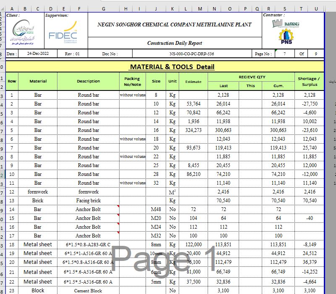
Task: Click the 6*1.5*0.8-A283-GR C description cell
Action: click(88, 245)
